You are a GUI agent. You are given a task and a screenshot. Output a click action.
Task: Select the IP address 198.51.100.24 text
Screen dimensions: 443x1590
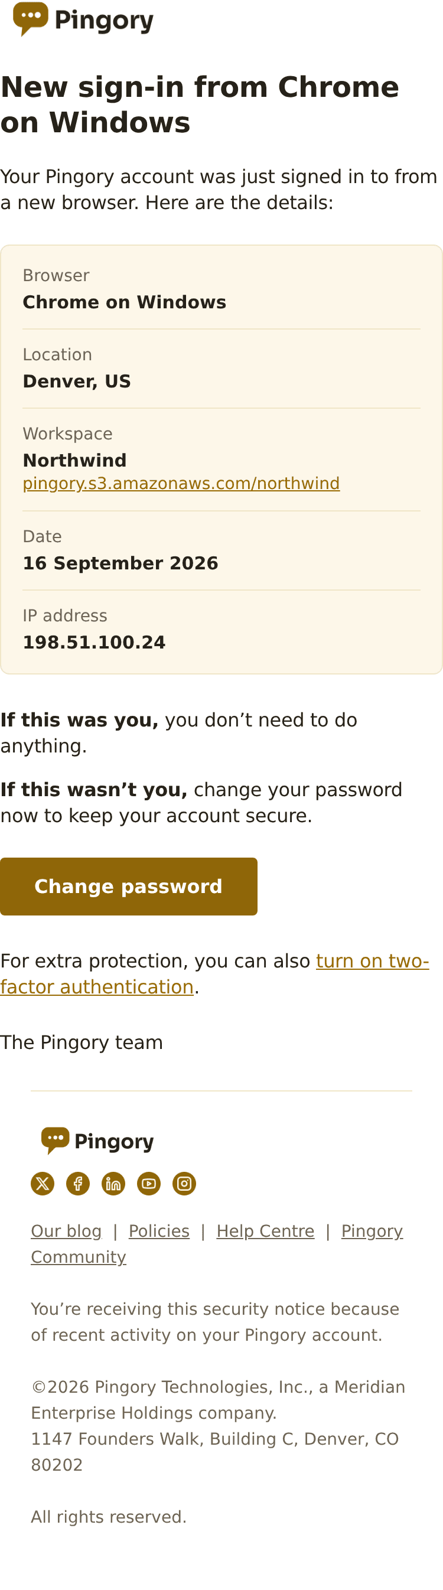95,643
